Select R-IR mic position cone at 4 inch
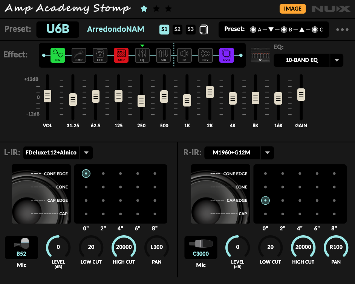This screenshot has width=355, height=284. pos(300,187)
